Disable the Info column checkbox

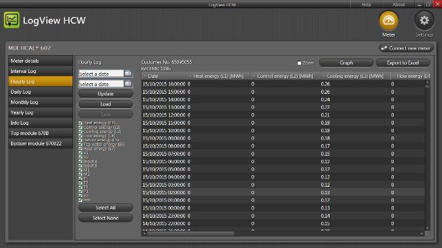pos(80,200)
